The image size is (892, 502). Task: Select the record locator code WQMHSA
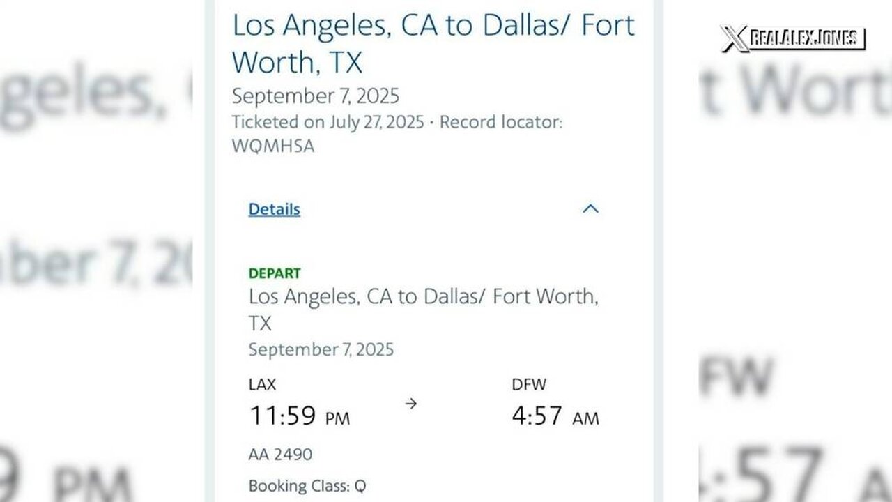tap(272, 146)
